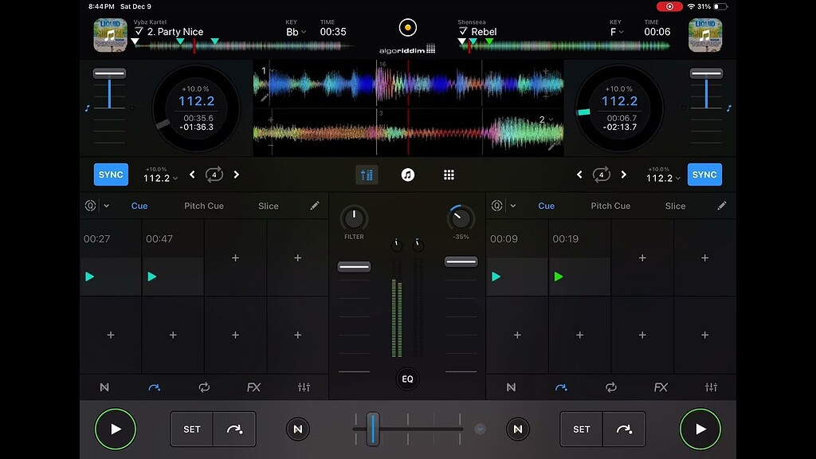Screen dimensions: 816x459
Task: Trigger the 00:19 cue point pad
Action: (x=579, y=267)
